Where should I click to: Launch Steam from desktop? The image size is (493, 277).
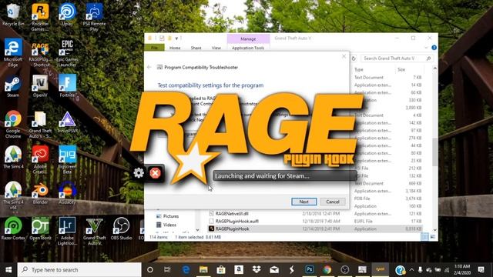coord(13,86)
